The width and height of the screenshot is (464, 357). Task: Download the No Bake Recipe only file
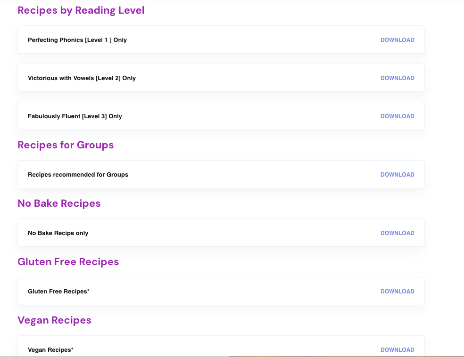[x=397, y=233]
